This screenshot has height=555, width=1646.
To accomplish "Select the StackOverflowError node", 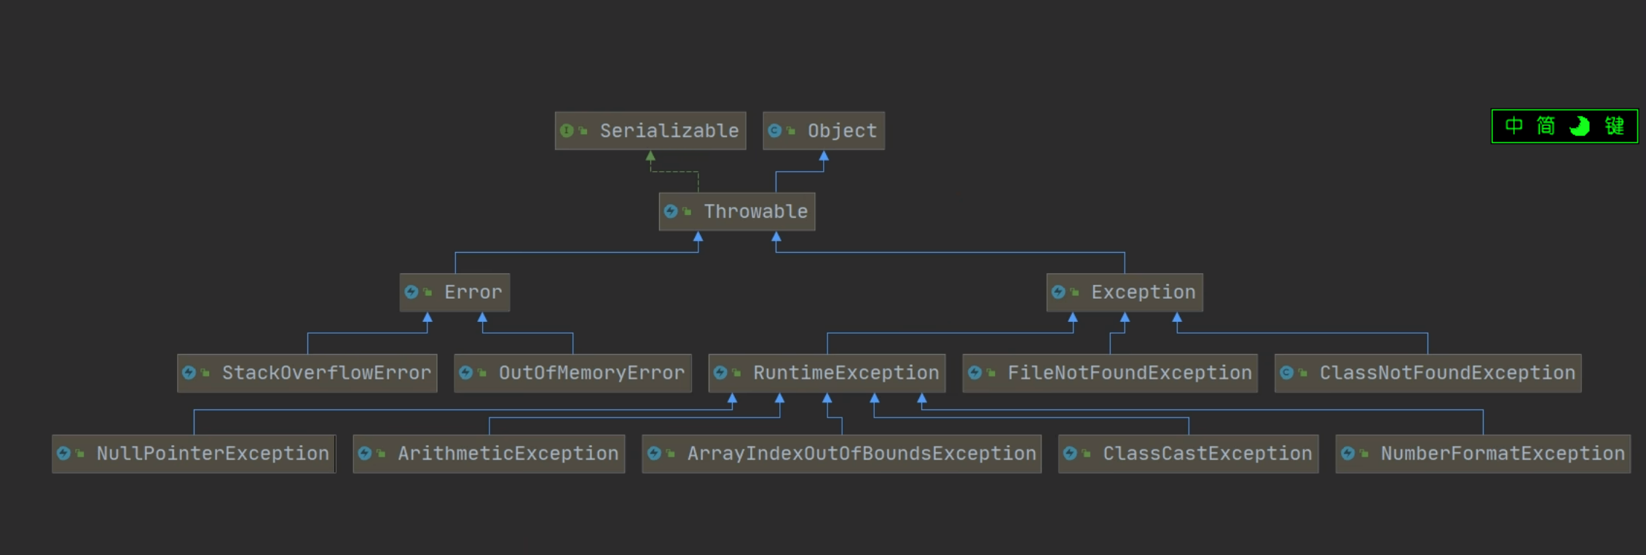I will tap(307, 374).
